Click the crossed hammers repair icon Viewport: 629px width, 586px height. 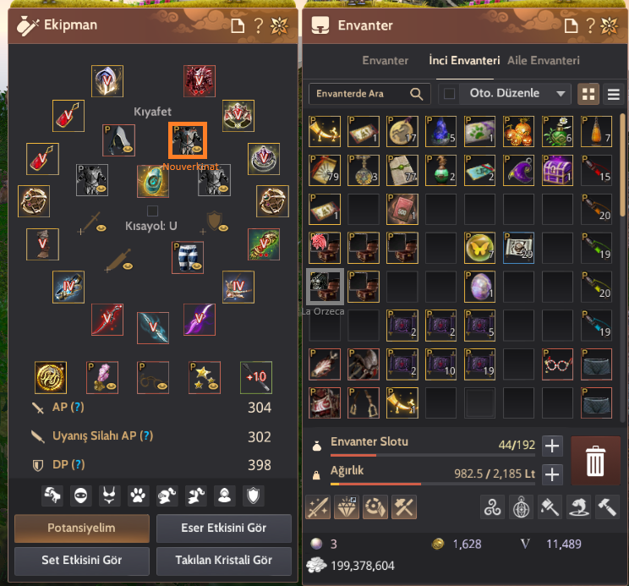pos(404,507)
